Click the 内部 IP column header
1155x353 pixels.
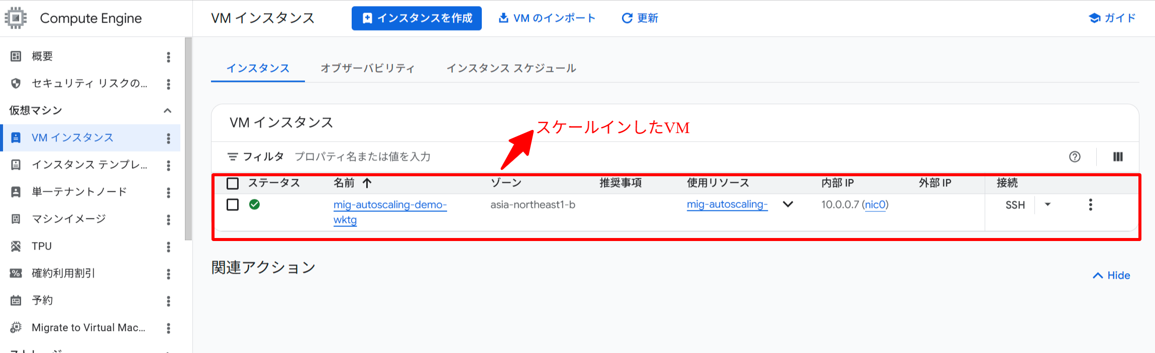pos(837,183)
